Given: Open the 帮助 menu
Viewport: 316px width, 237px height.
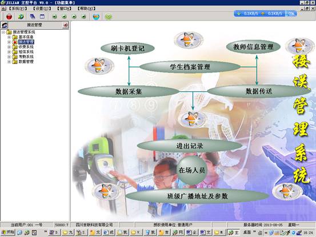Looking at the screenshot, I should tap(87, 9).
